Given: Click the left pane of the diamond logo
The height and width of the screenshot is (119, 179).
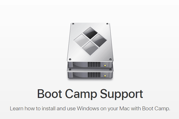Looking at the screenshot, I should [x=82, y=41].
